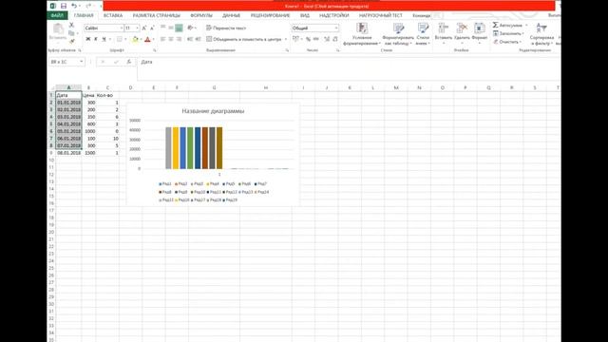Select the chart title Название диаграммы
Screen dimensions: 608x342
coord(213,111)
